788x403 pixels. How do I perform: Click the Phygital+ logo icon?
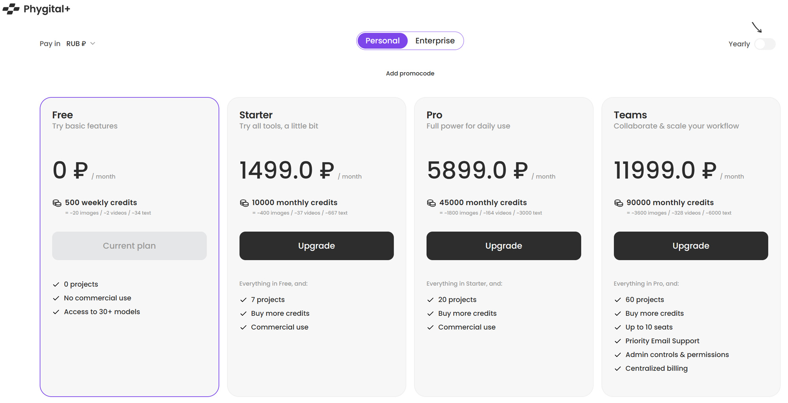click(x=11, y=9)
